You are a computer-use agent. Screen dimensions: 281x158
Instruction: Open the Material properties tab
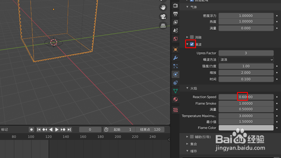tap(176, 99)
